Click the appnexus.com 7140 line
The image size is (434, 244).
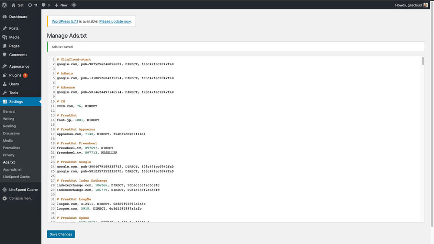[101, 134]
